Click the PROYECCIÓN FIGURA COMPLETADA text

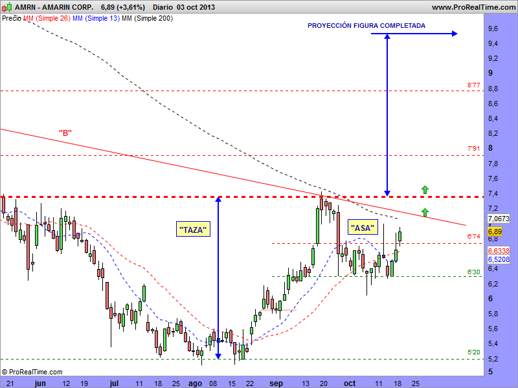[366, 26]
